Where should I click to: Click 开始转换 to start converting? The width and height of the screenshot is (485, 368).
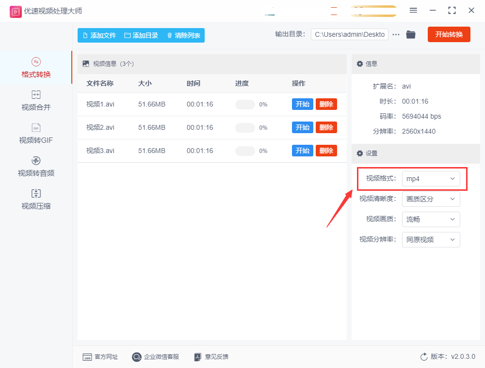[x=449, y=34]
